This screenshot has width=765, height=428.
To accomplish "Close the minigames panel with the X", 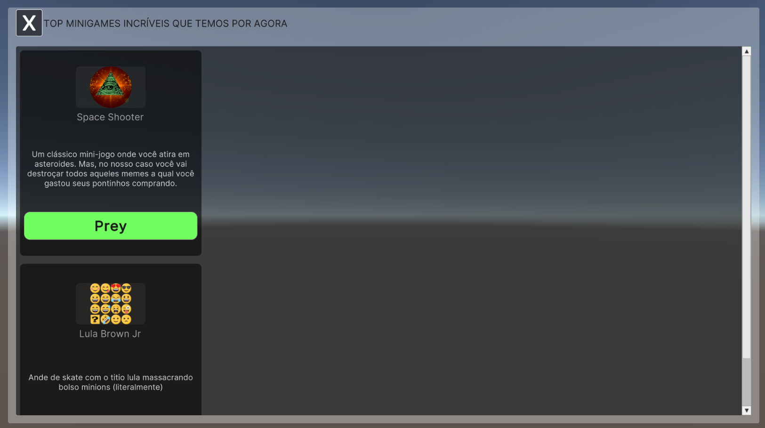I will (29, 23).
